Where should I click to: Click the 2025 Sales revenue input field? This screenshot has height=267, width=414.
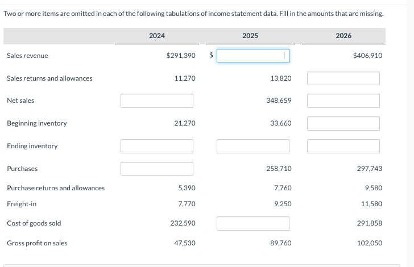click(x=253, y=56)
